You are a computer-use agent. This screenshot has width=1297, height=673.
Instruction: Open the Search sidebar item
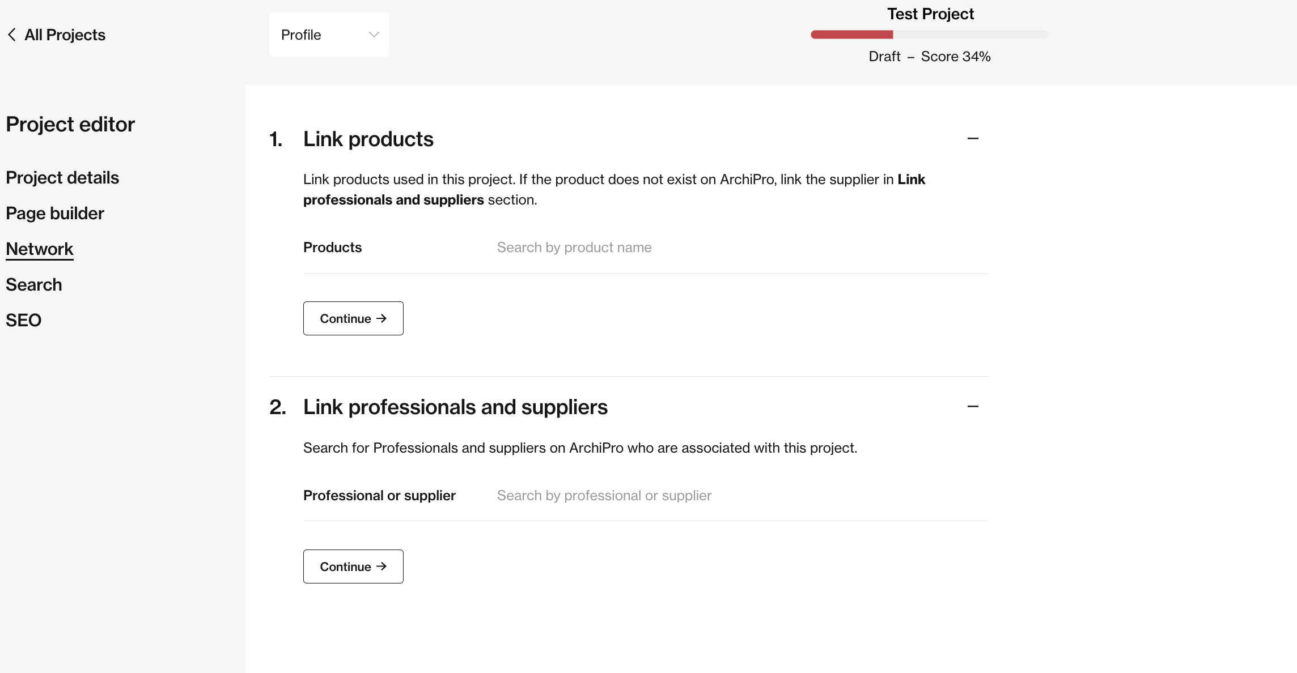click(34, 285)
